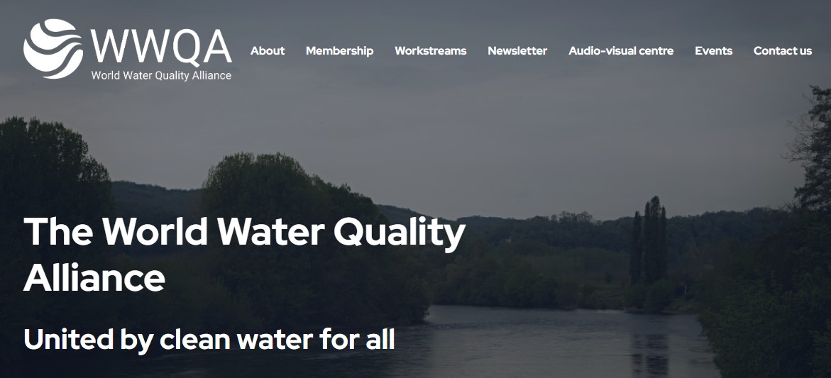Click the Contact us link
This screenshot has width=831, height=378.
click(x=783, y=51)
